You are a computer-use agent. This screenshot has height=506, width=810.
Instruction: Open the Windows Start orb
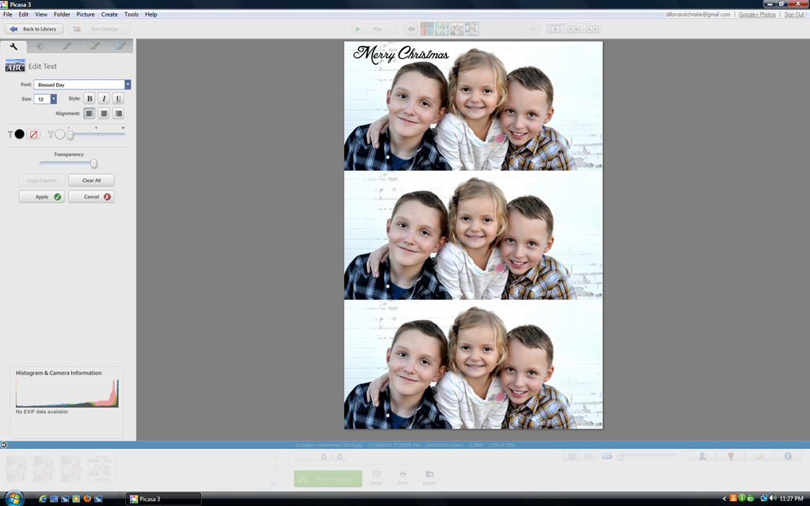(x=13, y=498)
